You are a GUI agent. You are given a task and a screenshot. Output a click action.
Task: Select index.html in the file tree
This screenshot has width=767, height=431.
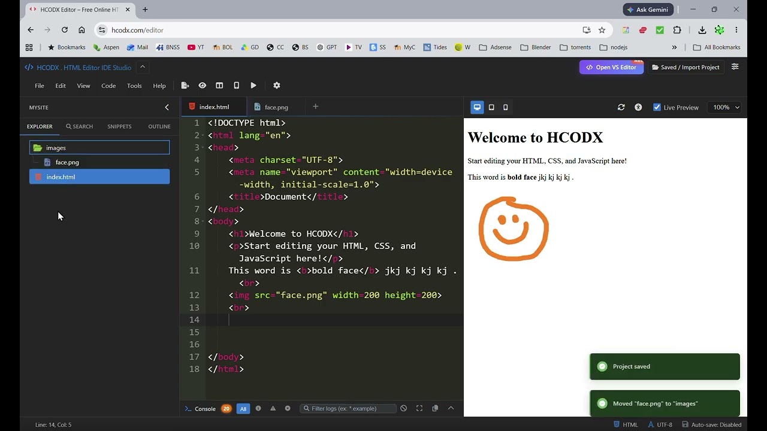99,177
